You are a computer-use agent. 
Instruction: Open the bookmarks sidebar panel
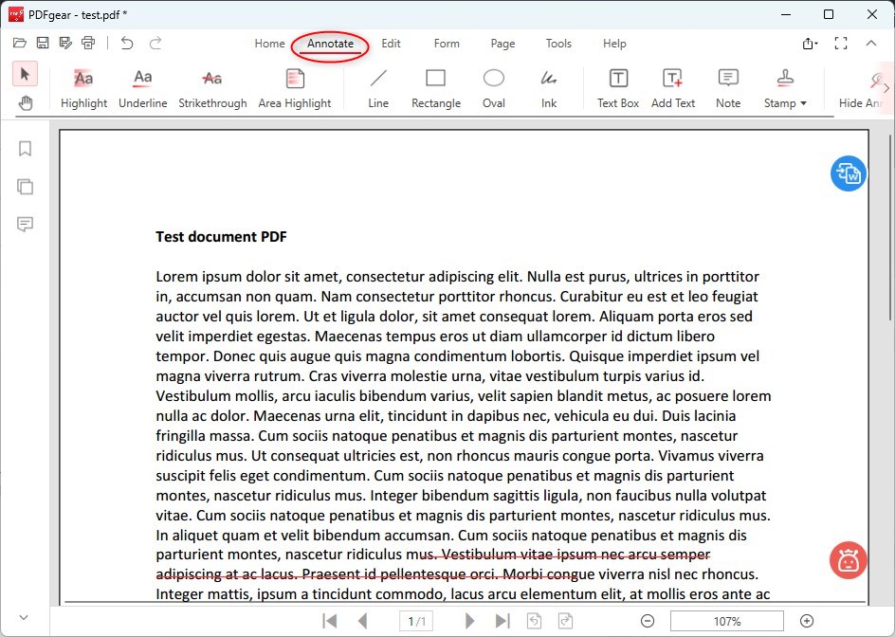(25, 149)
